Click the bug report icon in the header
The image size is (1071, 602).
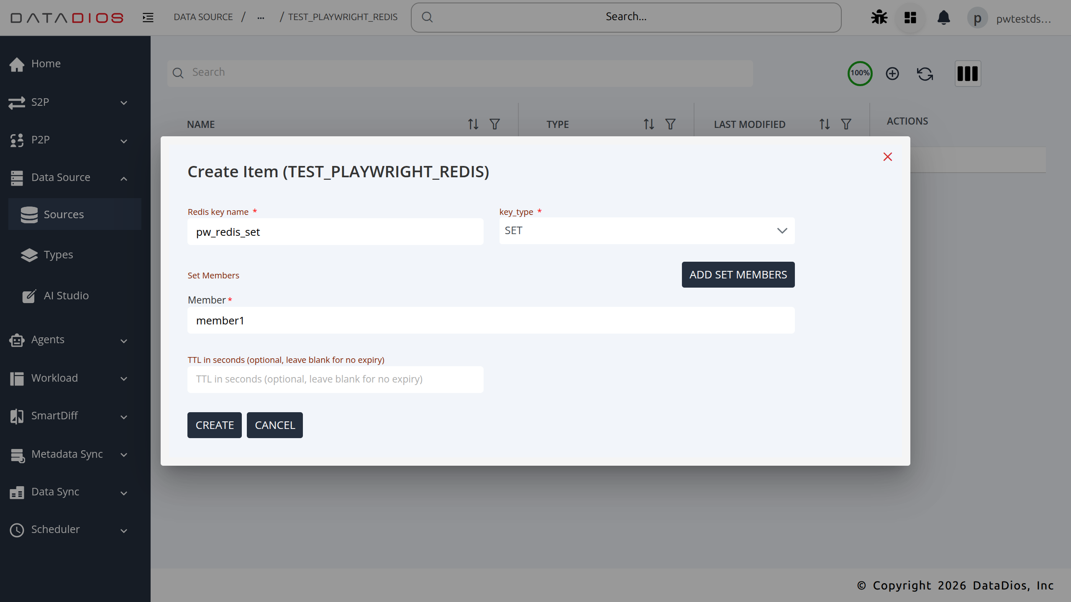pyautogui.click(x=879, y=17)
